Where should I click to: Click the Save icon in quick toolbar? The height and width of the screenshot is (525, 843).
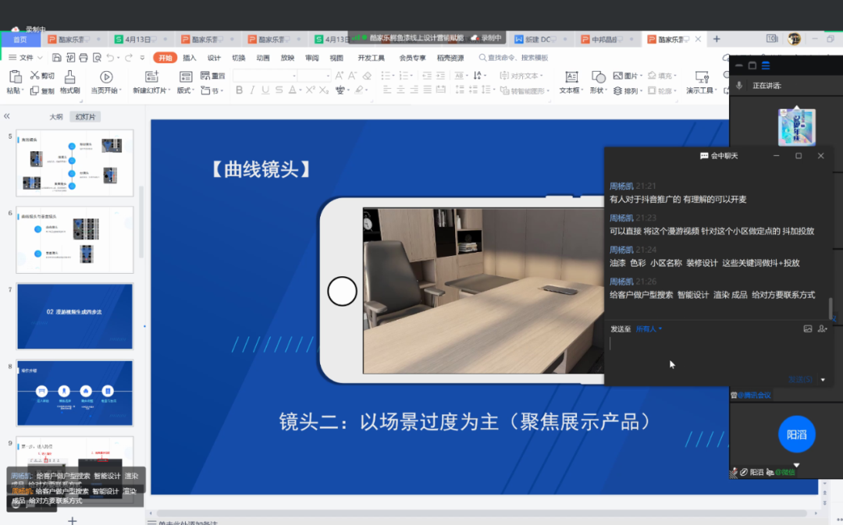(56, 58)
